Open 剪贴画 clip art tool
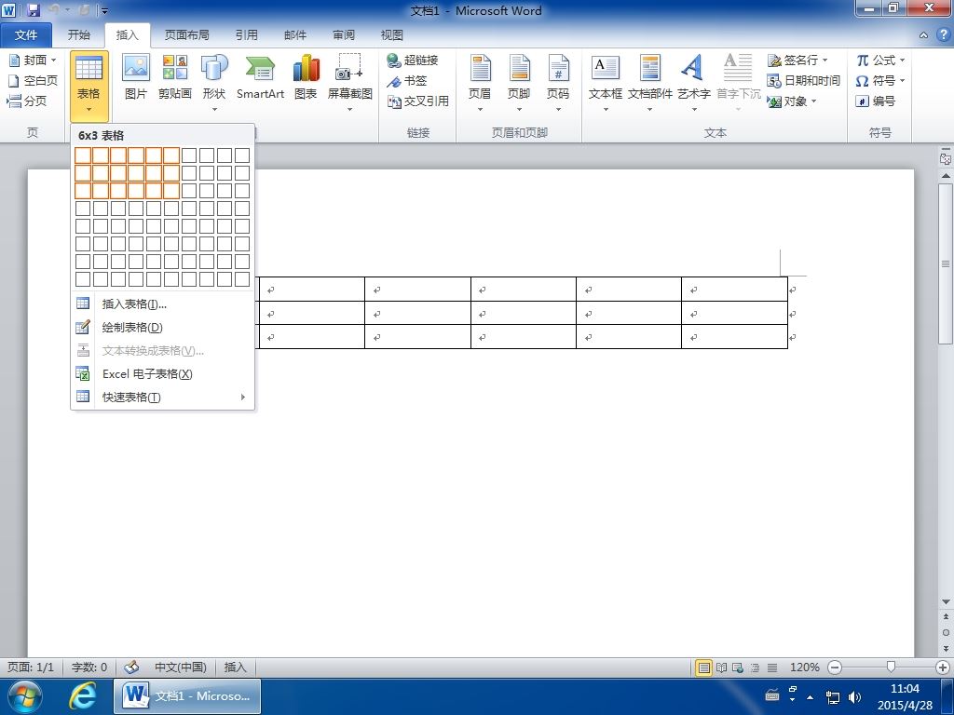This screenshot has width=954, height=715. click(174, 77)
